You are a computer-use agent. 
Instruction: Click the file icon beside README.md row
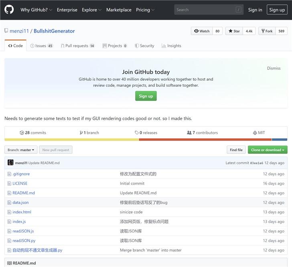click(x=9, y=193)
